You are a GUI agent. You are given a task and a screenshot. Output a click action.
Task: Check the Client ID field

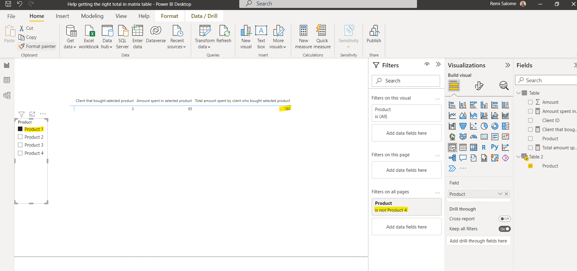click(530, 120)
